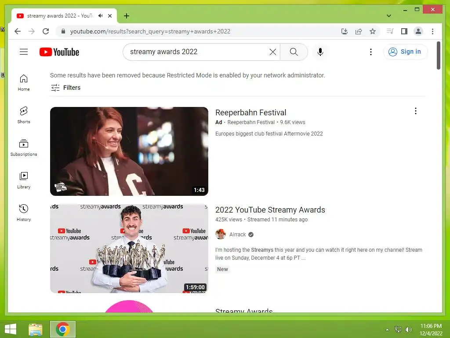Open History in sidebar
This screenshot has width=450, height=338.
[24, 213]
